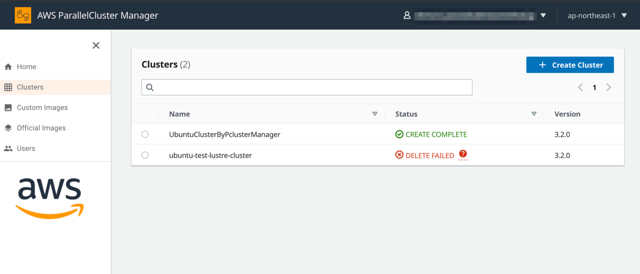Select the ubuntu-test-lustre-cluster radio button
The width and height of the screenshot is (640, 274).
[x=145, y=155]
